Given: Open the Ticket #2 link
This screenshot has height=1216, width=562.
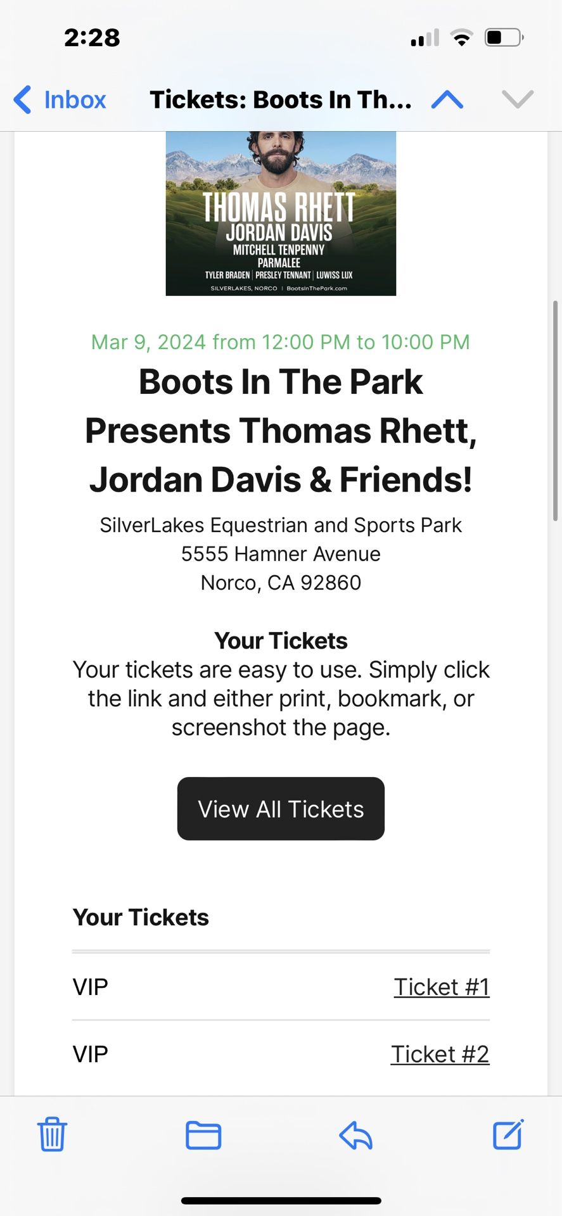Looking at the screenshot, I should pyautogui.click(x=440, y=1054).
